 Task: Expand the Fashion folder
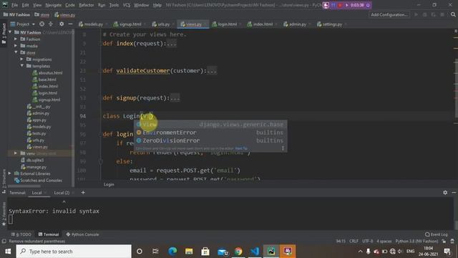click(16, 39)
